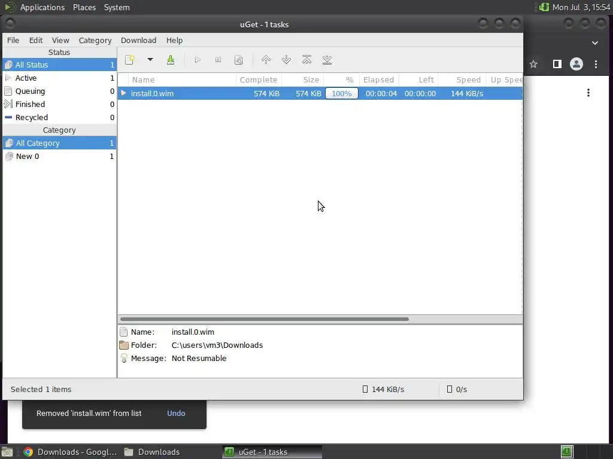The height and width of the screenshot is (459, 613).
Task: Click the Active play-triangle icon
Action: 8,78
